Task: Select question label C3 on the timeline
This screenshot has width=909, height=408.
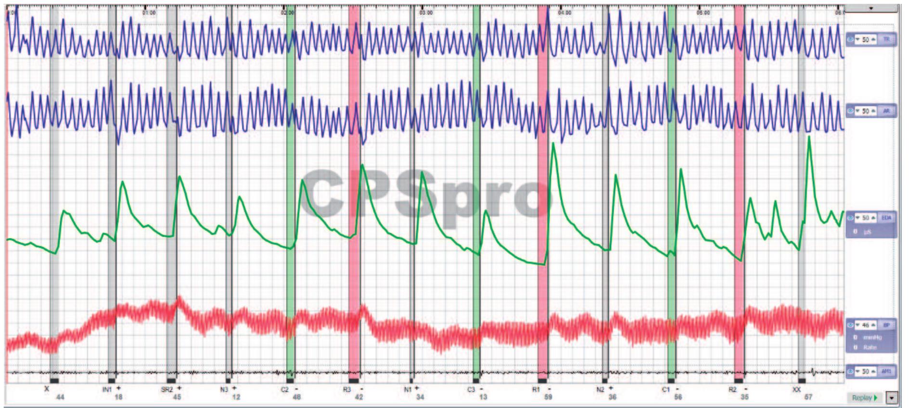Action: click(472, 389)
